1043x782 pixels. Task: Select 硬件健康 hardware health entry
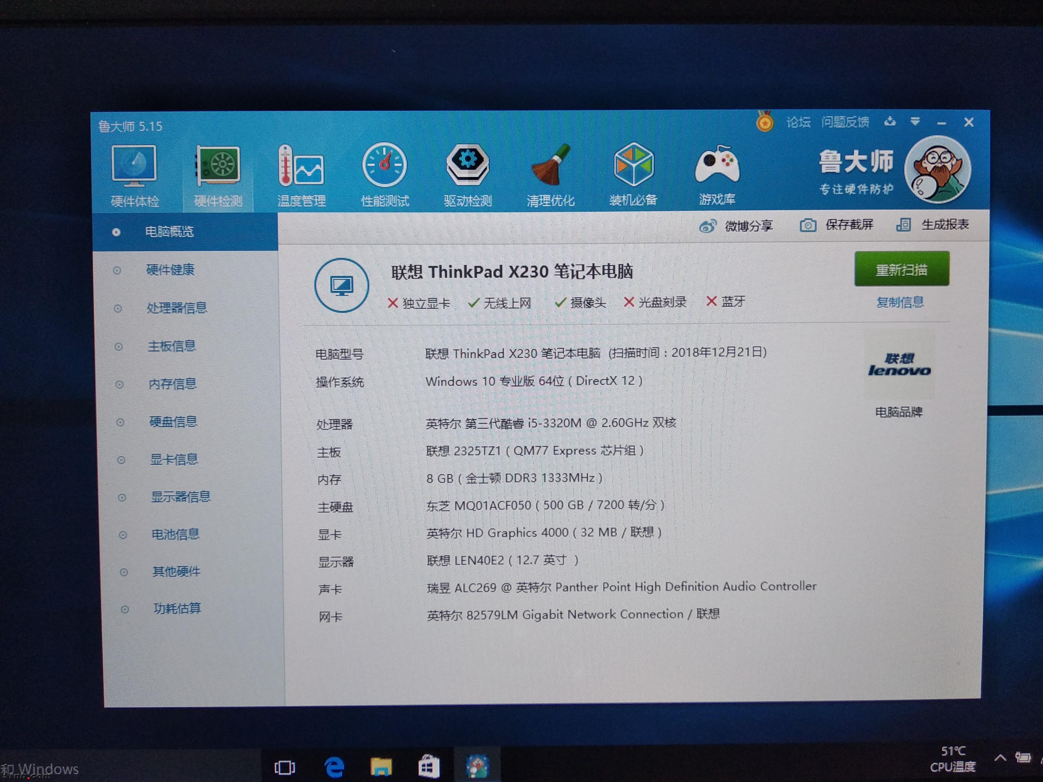(171, 270)
